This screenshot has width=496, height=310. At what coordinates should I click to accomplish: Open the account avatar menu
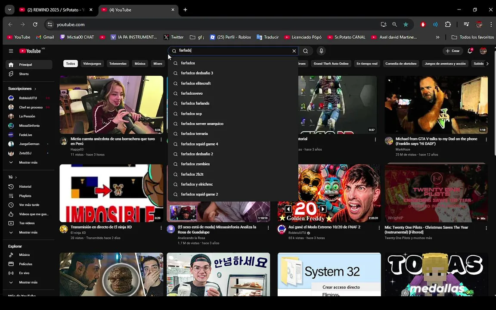tap(483, 51)
